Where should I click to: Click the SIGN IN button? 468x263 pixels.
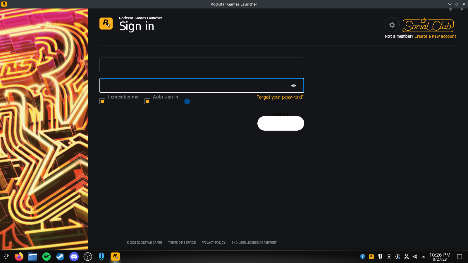[281, 123]
